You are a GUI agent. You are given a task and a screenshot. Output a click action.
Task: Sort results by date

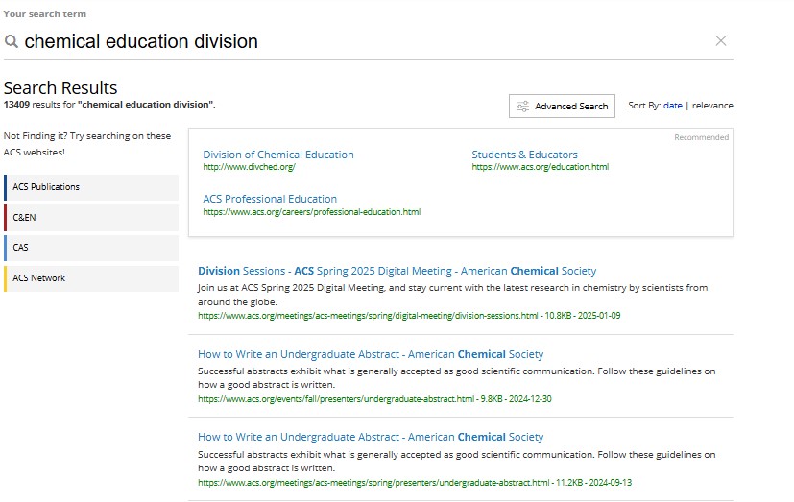(x=672, y=106)
